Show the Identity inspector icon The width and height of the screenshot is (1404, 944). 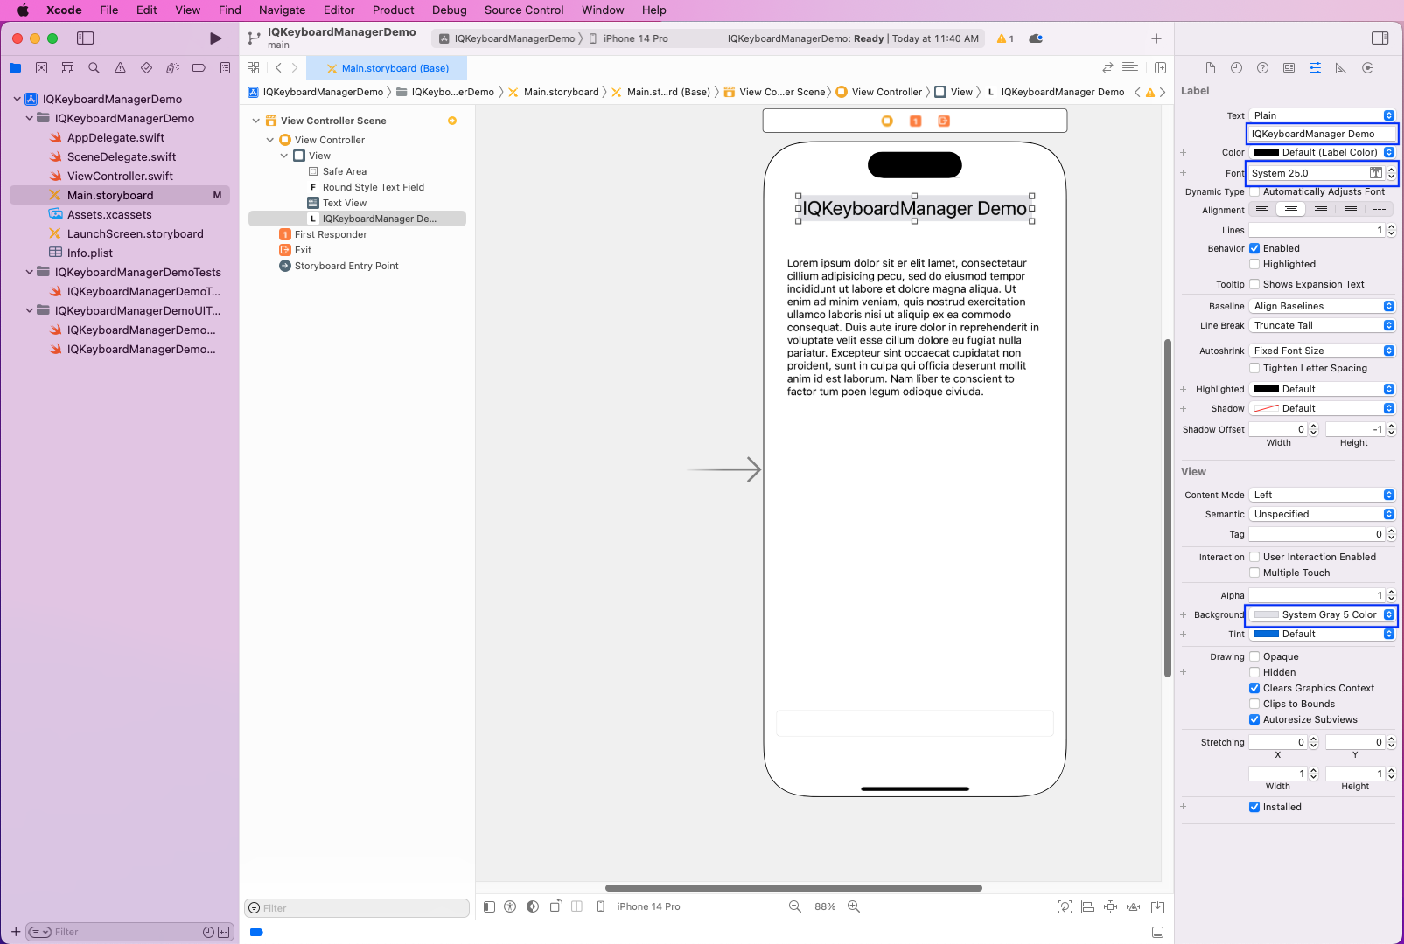coord(1289,68)
